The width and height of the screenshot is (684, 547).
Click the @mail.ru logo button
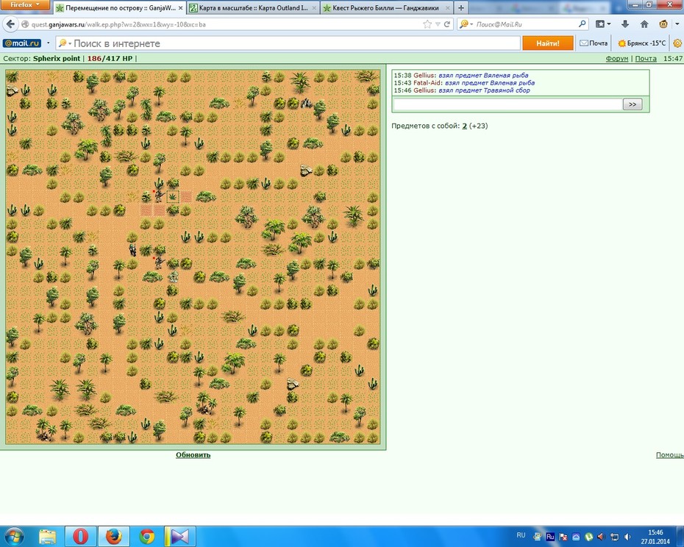(22, 43)
